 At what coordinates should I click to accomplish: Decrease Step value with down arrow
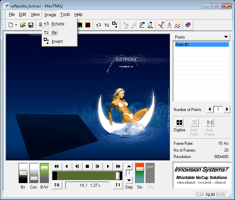(129, 180)
